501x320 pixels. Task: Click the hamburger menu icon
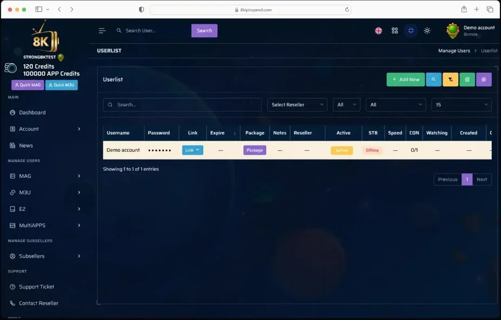click(x=102, y=31)
